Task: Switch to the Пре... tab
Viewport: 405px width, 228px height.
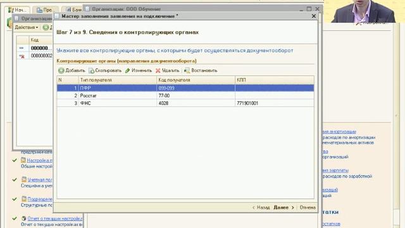Action: [x=44, y=10]
